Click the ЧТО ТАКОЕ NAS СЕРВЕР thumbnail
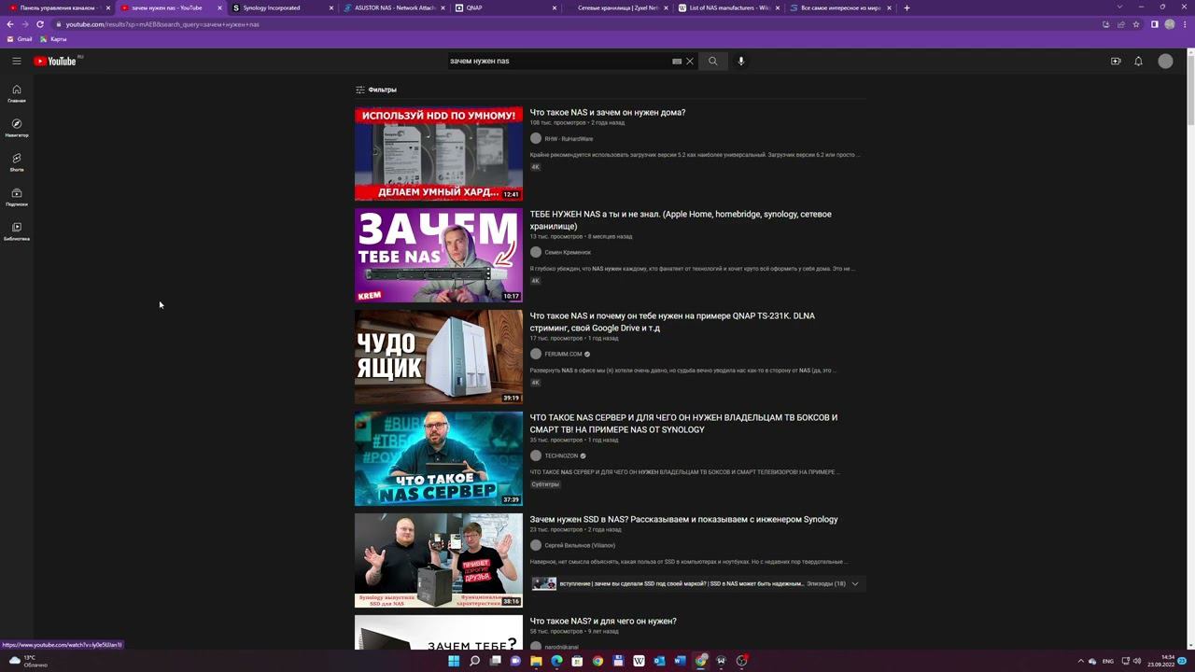The width and height of the screenshot is (1195, 672). click(439, 459)
